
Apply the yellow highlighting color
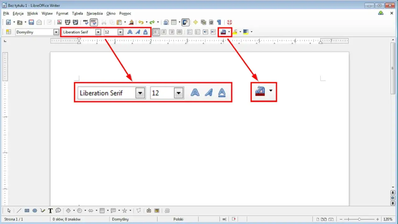(x=235, y=32)
